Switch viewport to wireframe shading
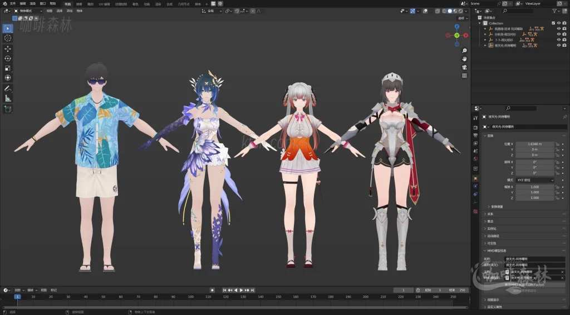 point(444,11)
